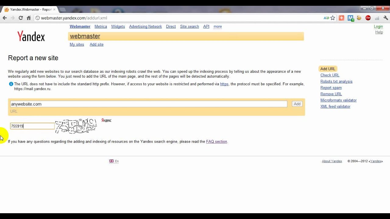This screenshot has height=219, width=390.
Task: Open the Microformats validator
Action: click(x=339, y=100)
